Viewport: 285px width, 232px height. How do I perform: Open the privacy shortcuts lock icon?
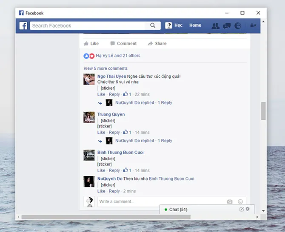pyautogui.click(x=253, y=25)
